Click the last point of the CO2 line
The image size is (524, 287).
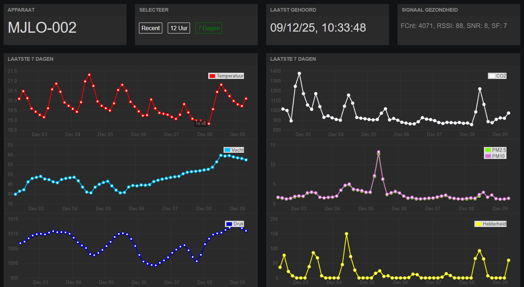tap(508, 113)
